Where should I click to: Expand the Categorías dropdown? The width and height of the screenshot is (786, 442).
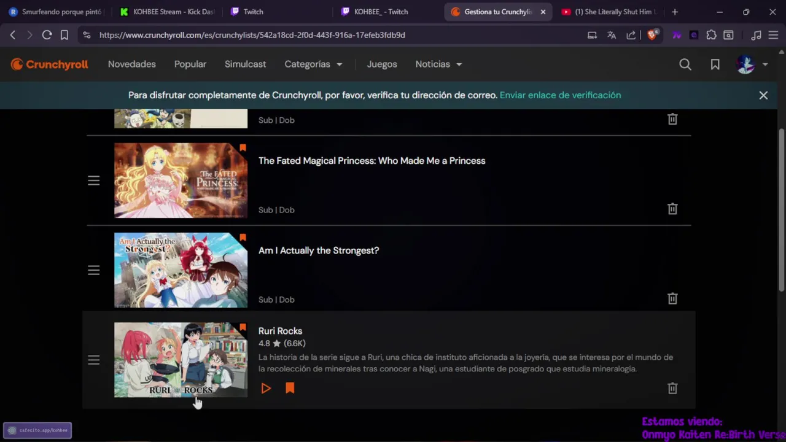pos(313,64)
